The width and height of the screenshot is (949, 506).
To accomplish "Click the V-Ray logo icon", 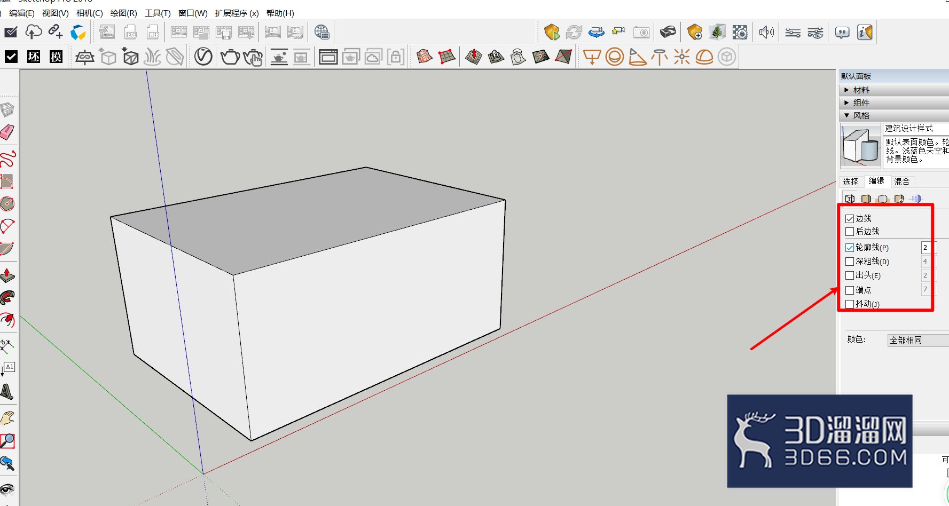I will [203, 56].
